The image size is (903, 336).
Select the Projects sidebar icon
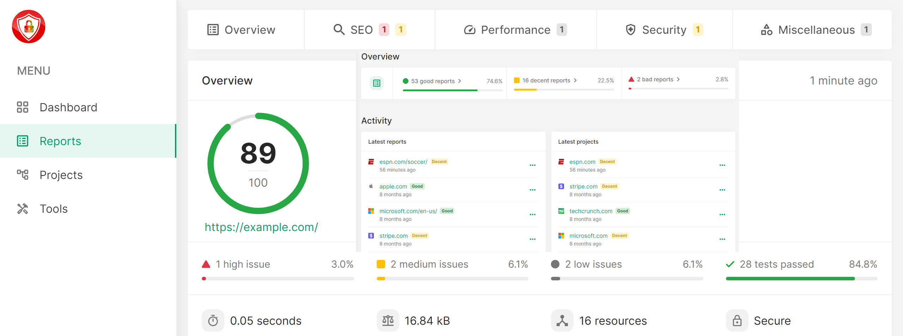click(22, 175)
